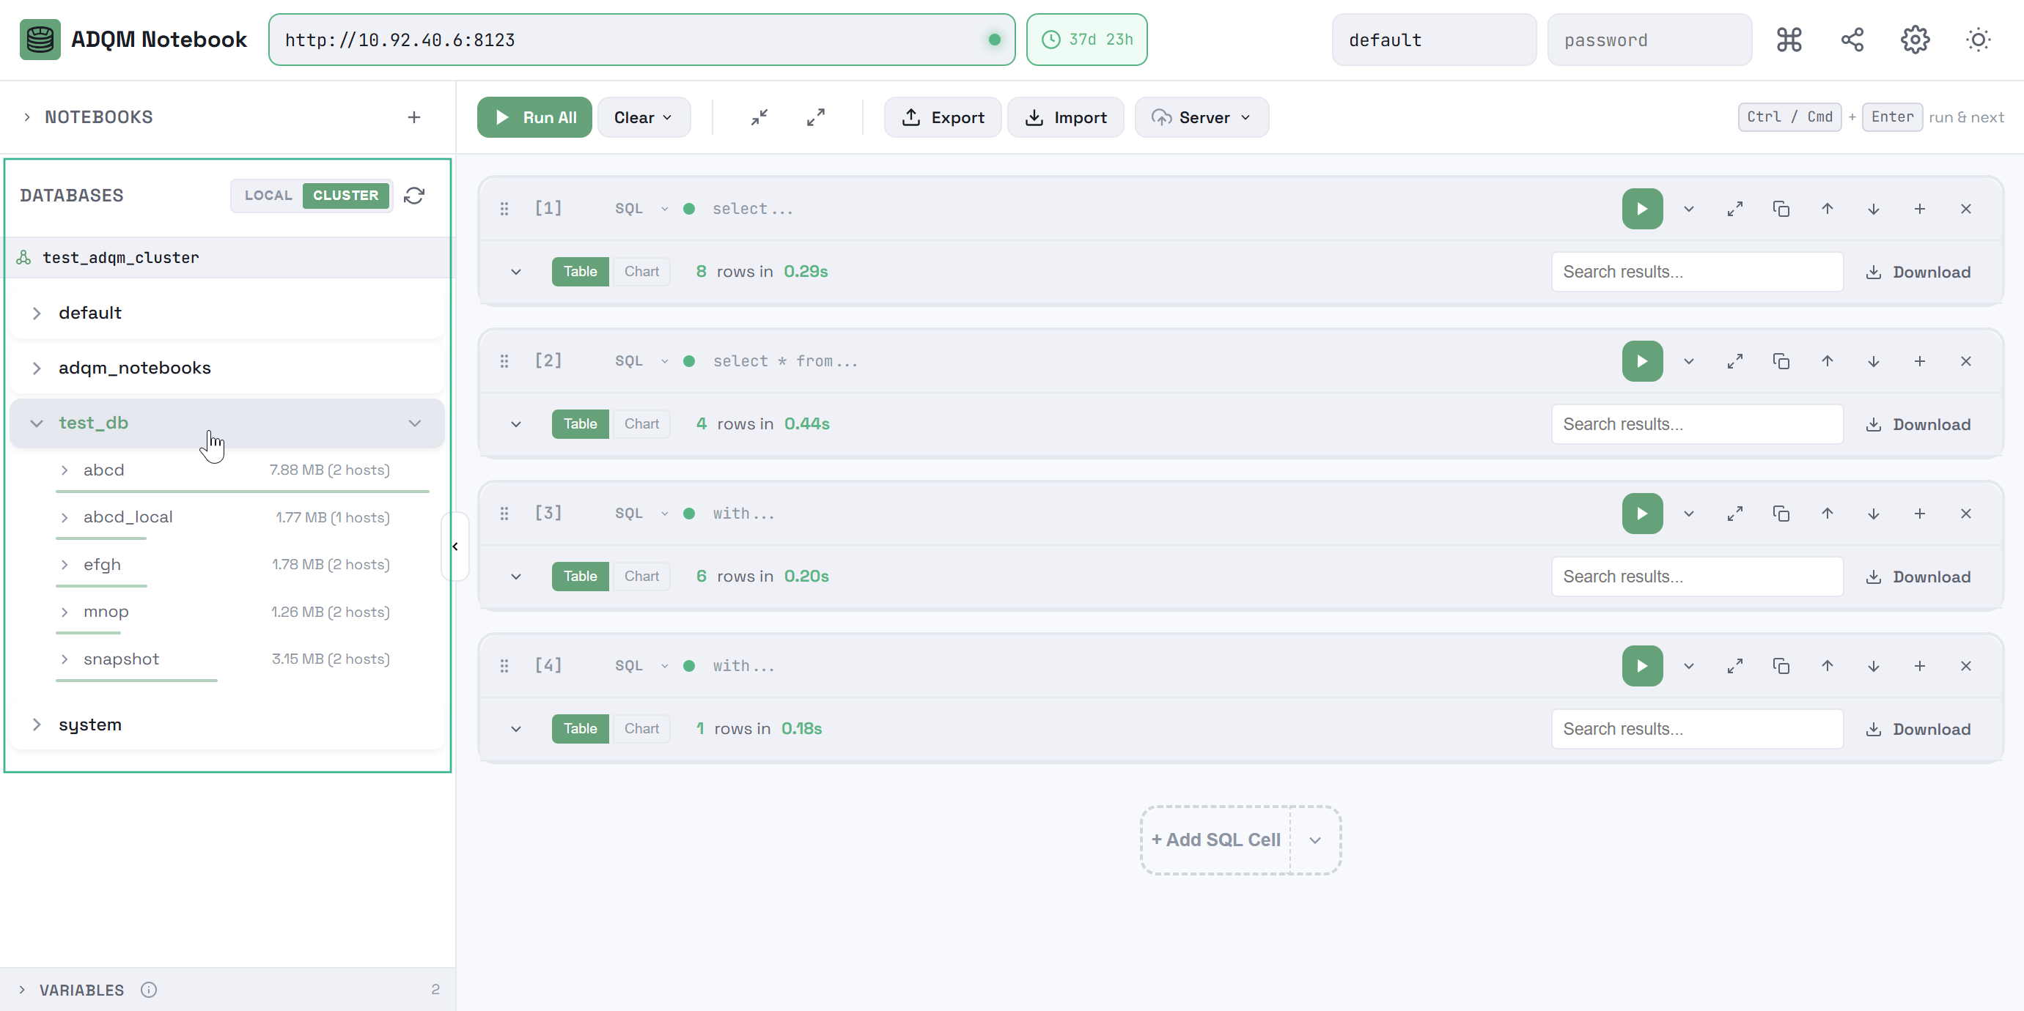Viewport: 2024px width, 1011px height.
Task: Click the keyboard shortcuts command icon
Action: [1788, 40]
